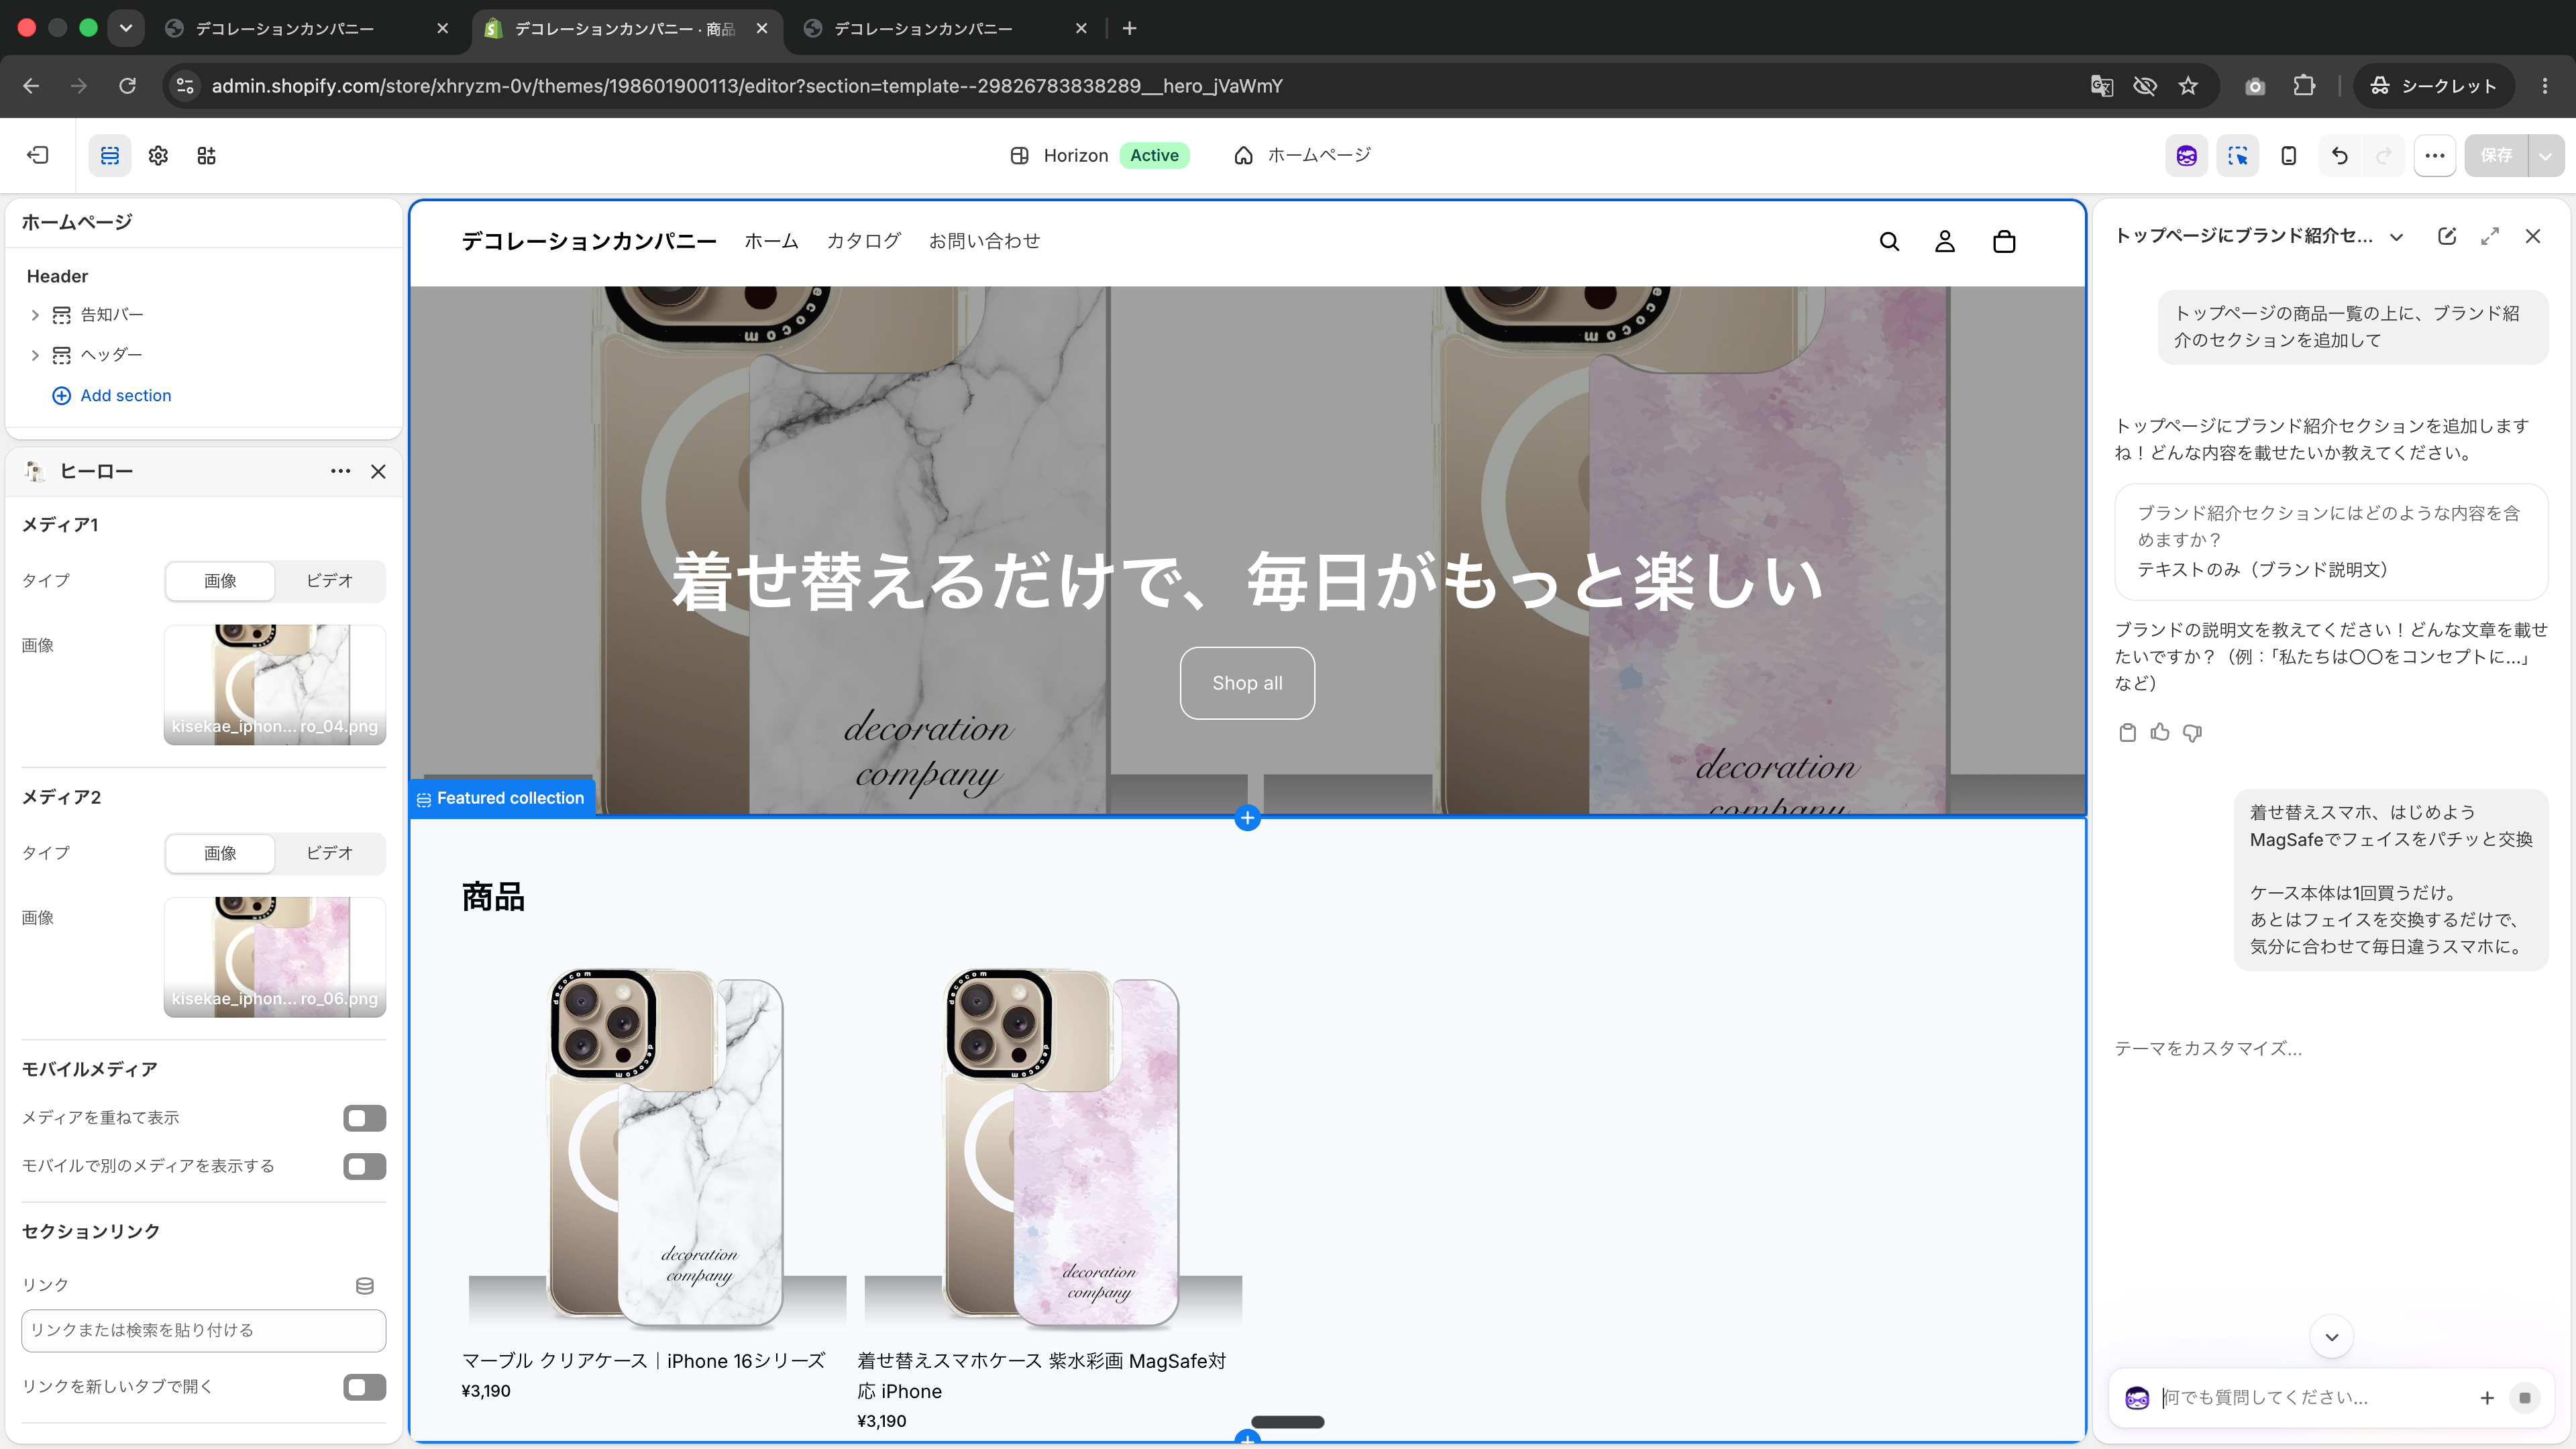
Task: Open the Sections panel icon
Action: coord(110,155)
